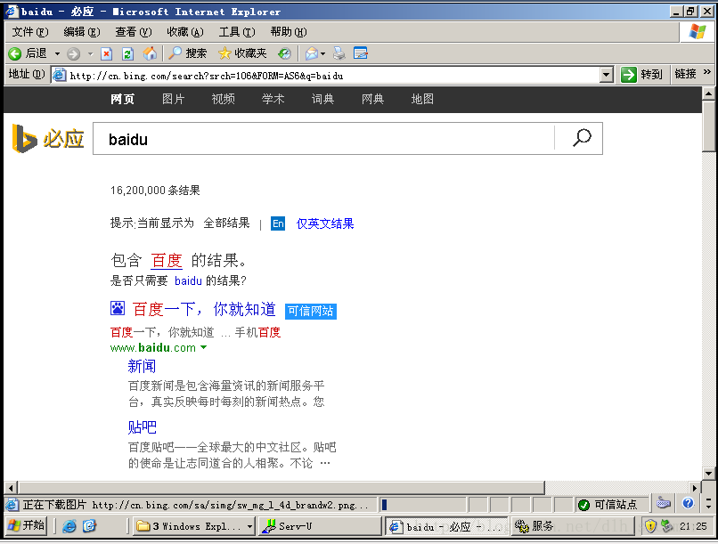718x544 pixels.
Task: Click the Bing search magnifier icon
Action: (x=582, y=138)
